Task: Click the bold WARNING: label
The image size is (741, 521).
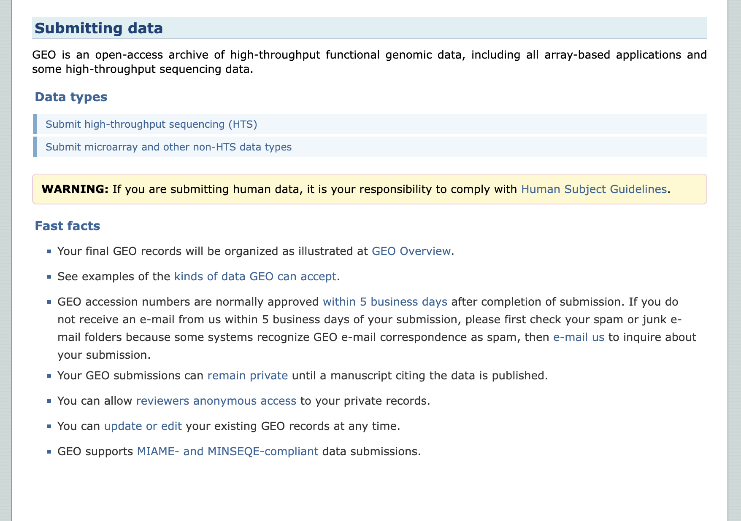Action: [x=75, y=189]
